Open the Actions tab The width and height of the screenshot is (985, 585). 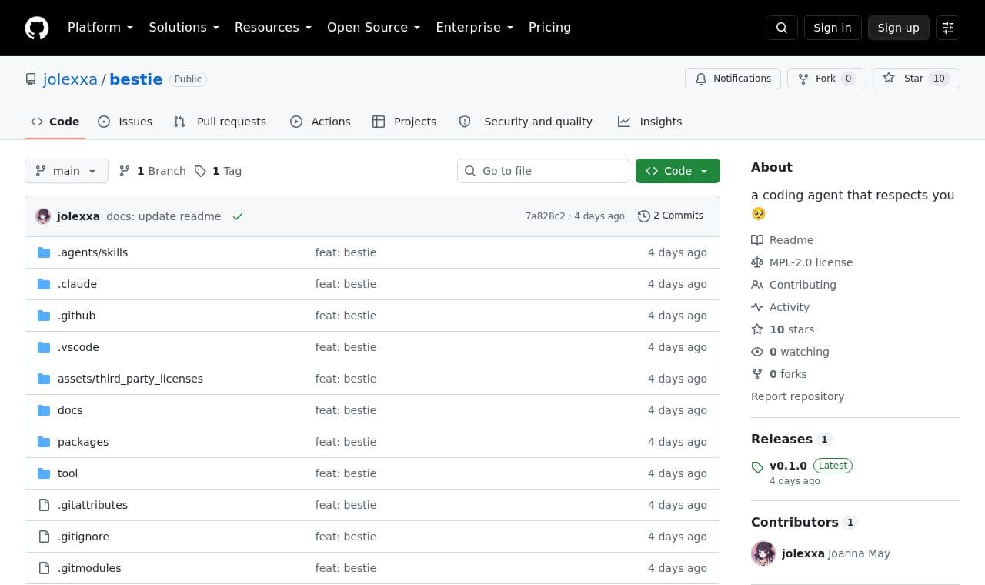click(x=320, y=122)
